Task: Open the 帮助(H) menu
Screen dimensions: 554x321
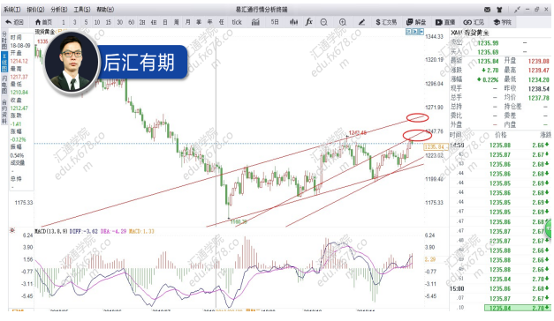Action: click(105, 10)
